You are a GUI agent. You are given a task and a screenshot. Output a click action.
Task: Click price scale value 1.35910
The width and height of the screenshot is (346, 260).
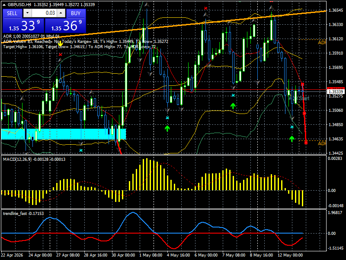click(x=336, y=53)
